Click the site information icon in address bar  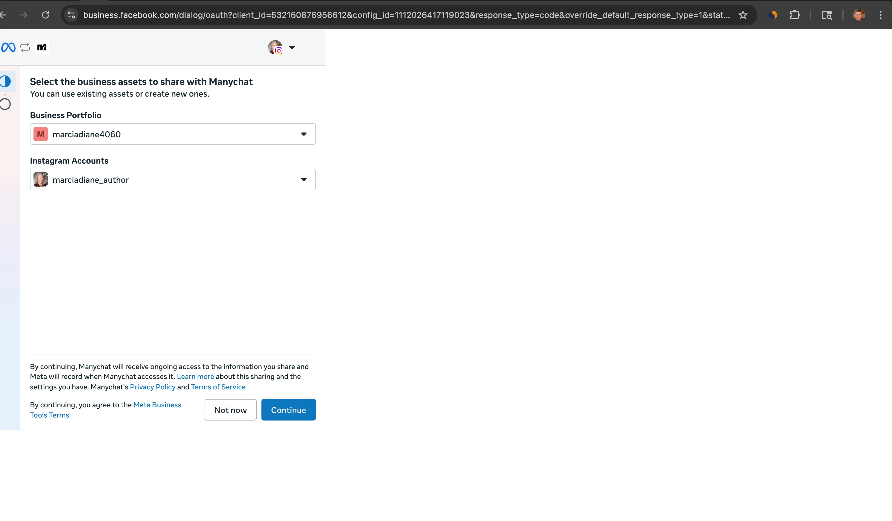click(x=71, y=15)
